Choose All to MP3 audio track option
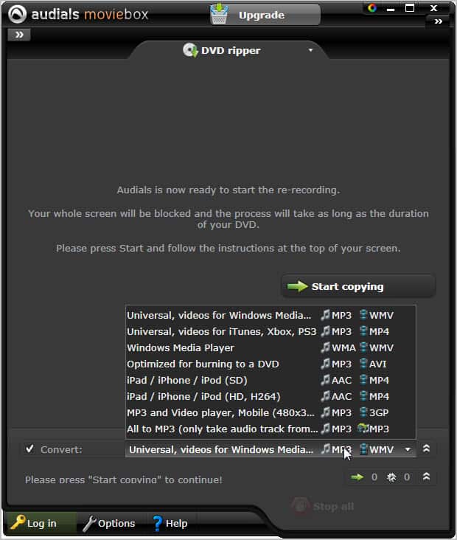457x540 pixels. tap(271, 429)
